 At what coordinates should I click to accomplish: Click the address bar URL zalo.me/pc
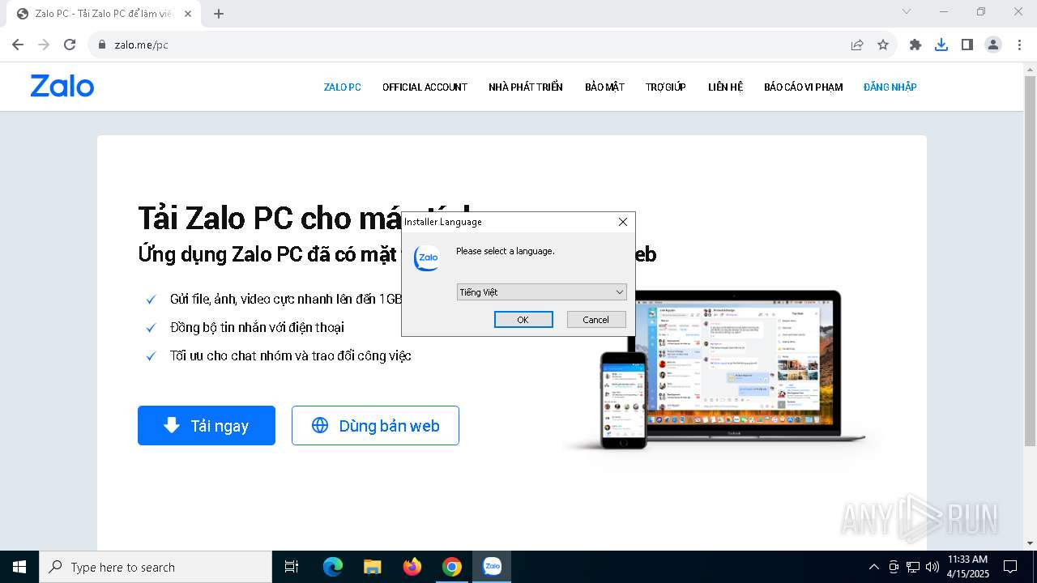coord(142,45)
